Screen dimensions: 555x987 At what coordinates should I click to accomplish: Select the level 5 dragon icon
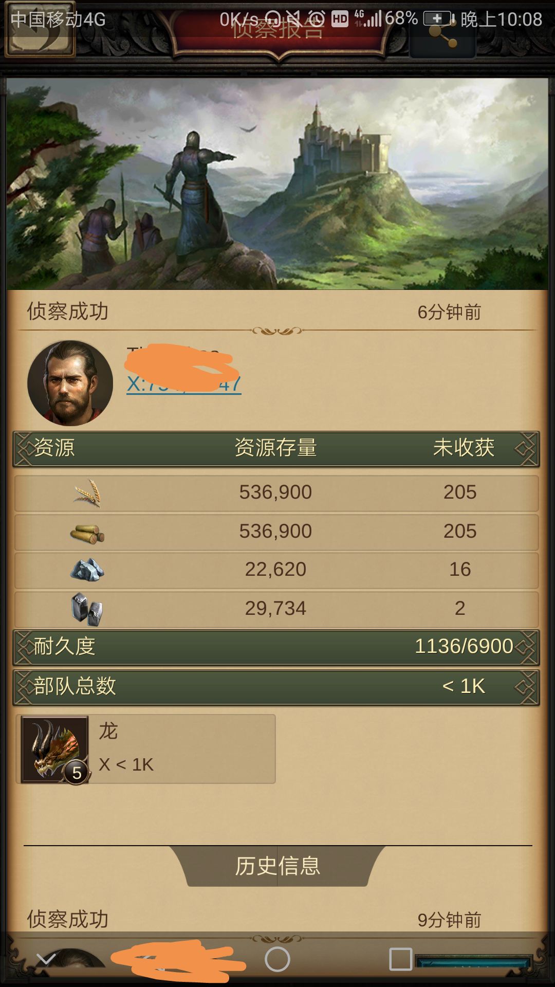point(55,750)
